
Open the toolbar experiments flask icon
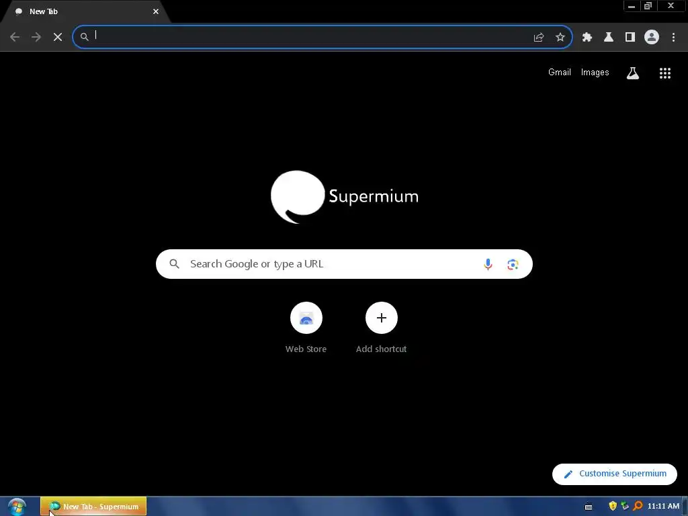609,38
